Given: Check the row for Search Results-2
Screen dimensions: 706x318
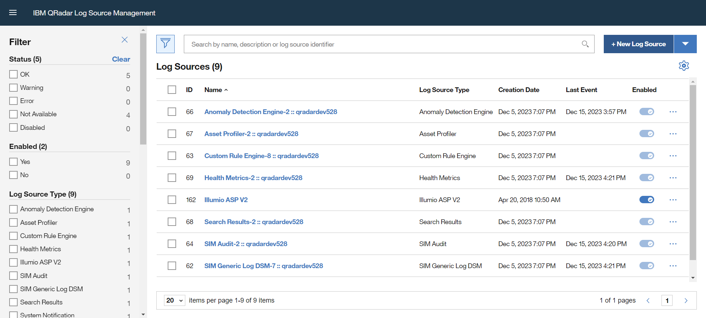Looking at the screenshot, I should click(172, 222).
